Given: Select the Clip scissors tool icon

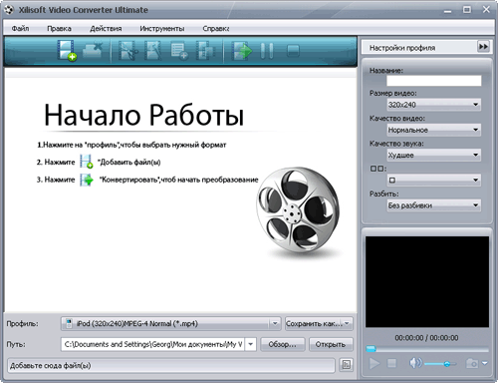Looking at the screenshot, I should tap(127, 51).
